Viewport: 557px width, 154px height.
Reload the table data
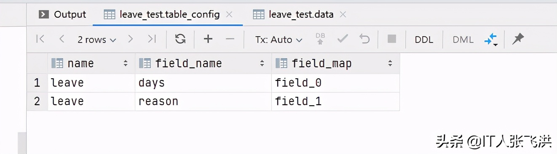pyautogui.click(x=180, y=39)
